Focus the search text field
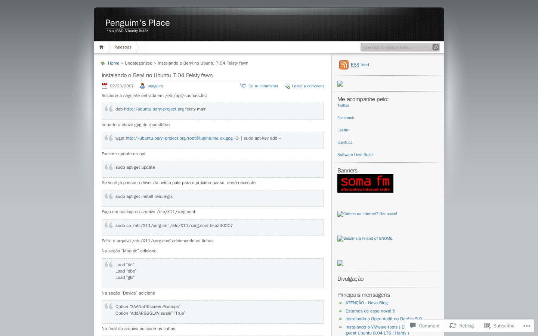This screenshot has height=336, width=538. click(x=396, y=47)
